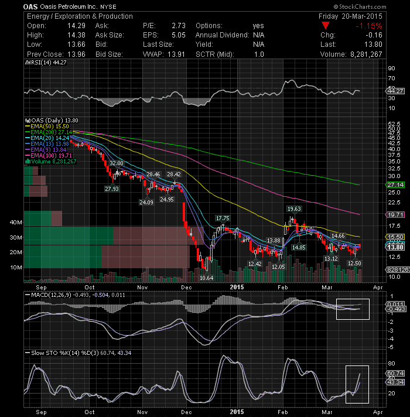Click the Low value 13.66
Screen dimensions: 410x417
(x=76, y=45)
